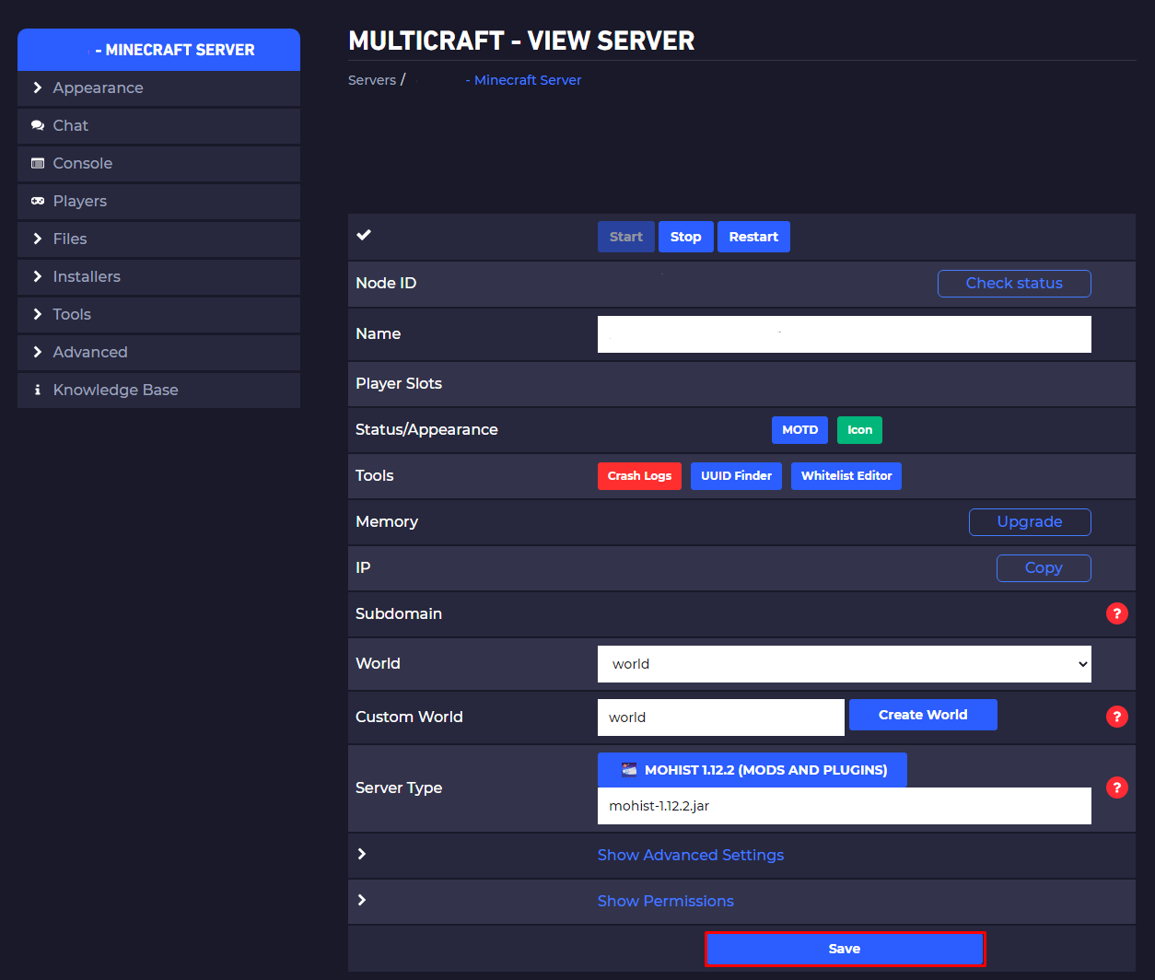The height and width of the screenshot is (980, 1155).
Task: Click the red help icon beside Subdomain
Action: point(1116,613)
